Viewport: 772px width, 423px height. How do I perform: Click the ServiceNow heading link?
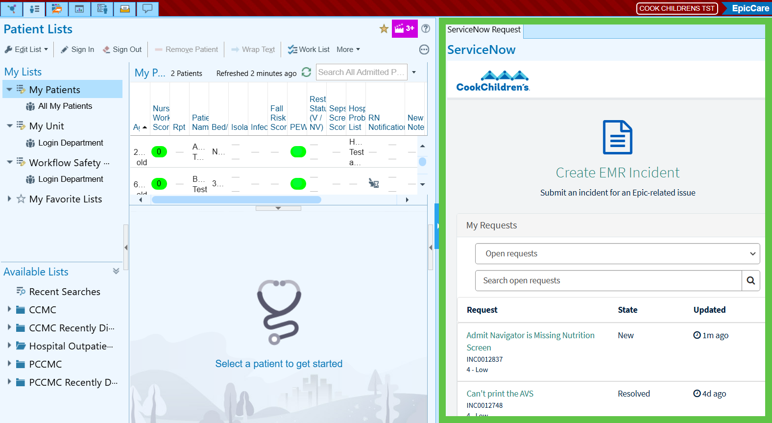point(482,50)
